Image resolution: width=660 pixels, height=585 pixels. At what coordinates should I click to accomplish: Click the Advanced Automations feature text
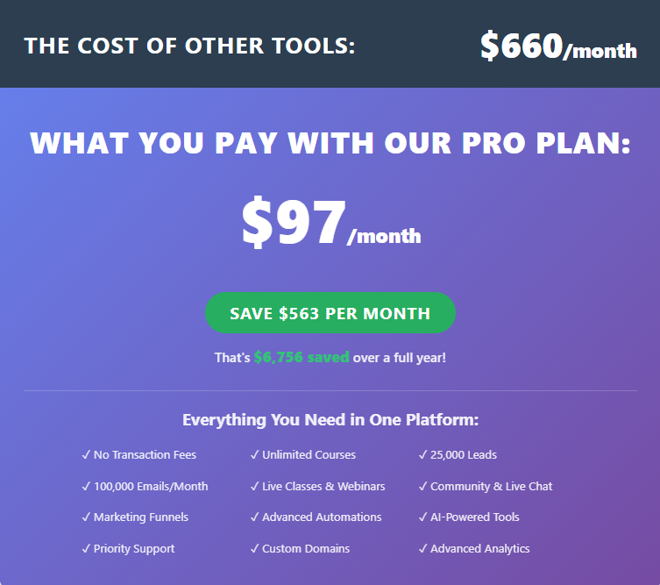point(322,517)
